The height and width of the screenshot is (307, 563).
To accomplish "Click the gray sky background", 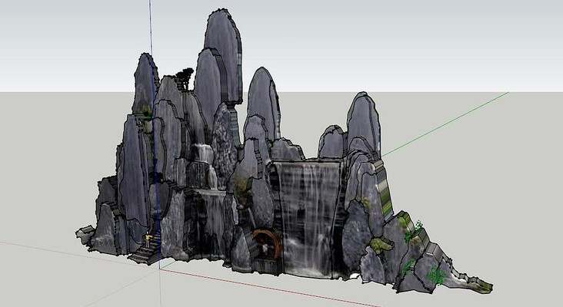I will click(x=461, y=38).
